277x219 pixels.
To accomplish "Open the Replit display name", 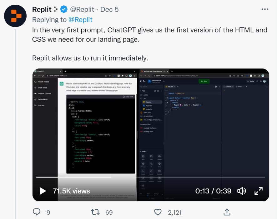I will pyautogui.click(x=42, y=10).
